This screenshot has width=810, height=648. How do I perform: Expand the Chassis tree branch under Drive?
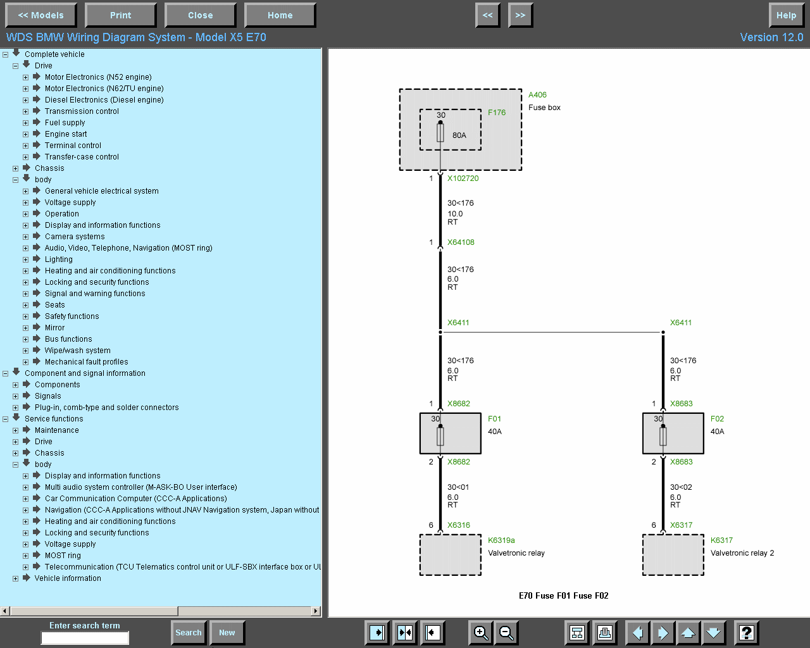pos(15,168)
